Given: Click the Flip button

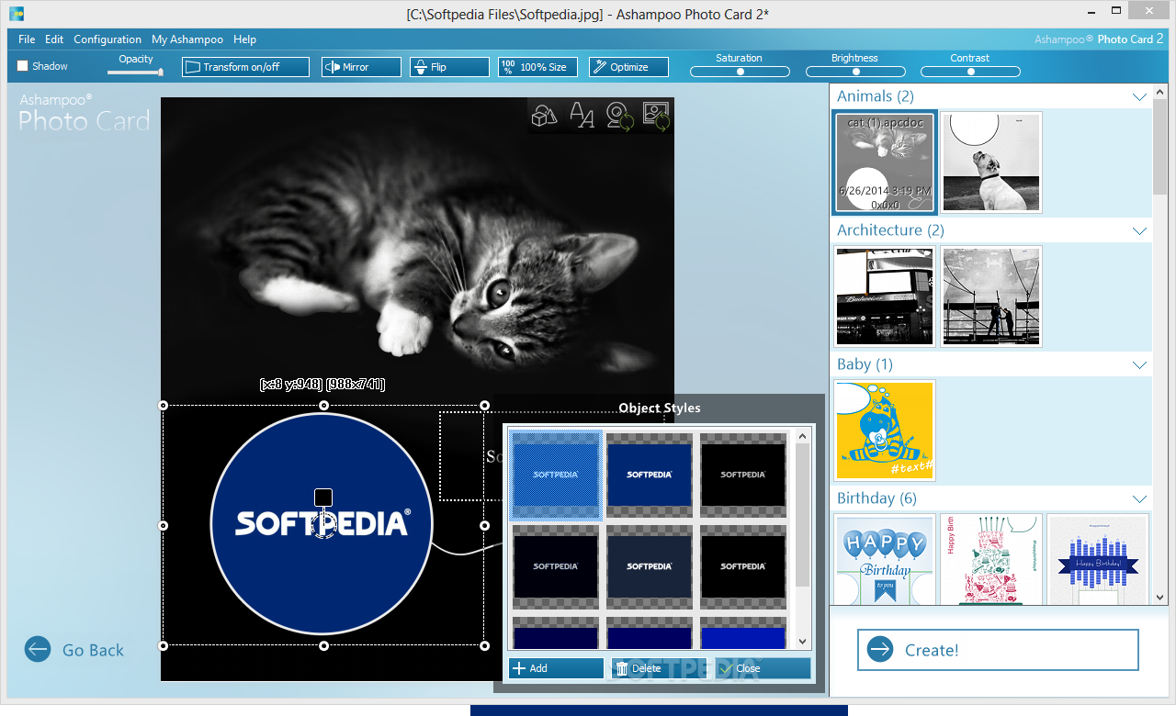Looking at the screenshot, I should [x=449, y=67].
